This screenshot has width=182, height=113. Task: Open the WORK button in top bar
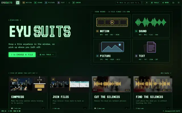coord(166,3)
